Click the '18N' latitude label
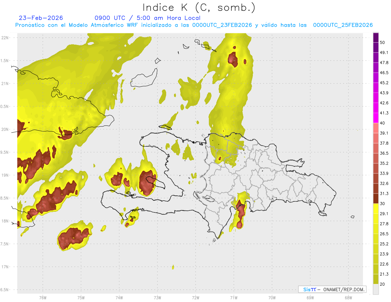 tap(6, 221)
